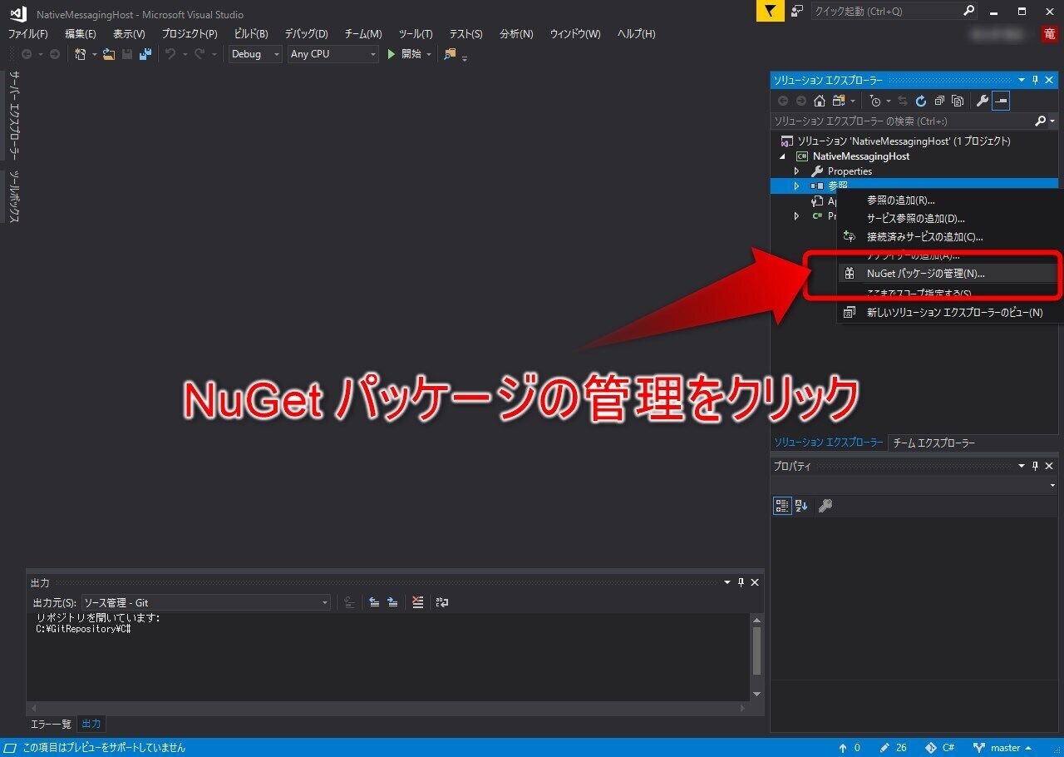
Task: Open the Any CPU platform dropdown
Action: click(x=333, y=54)
